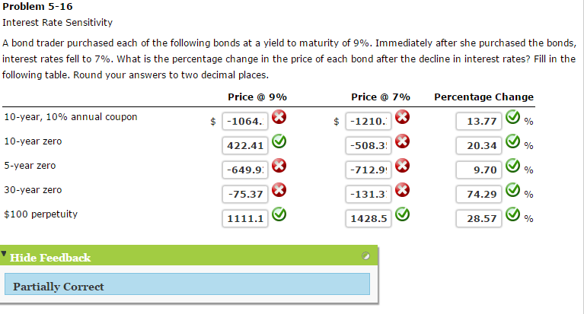Click red X beside 5-year zero price at 9%

pyautogui.click(x=279, y=167)
